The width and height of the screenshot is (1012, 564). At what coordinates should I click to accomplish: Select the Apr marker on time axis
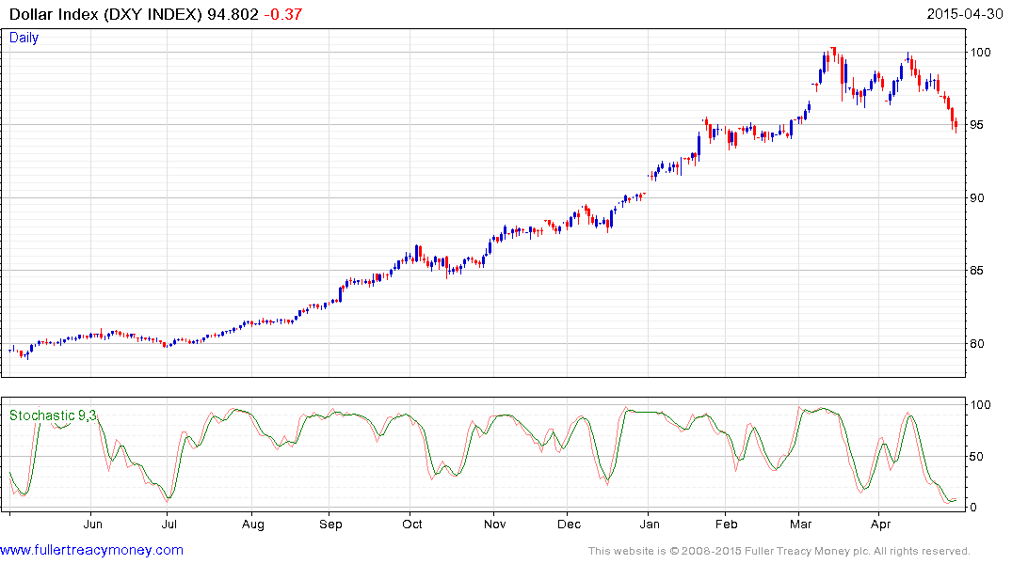pos(880,525)
